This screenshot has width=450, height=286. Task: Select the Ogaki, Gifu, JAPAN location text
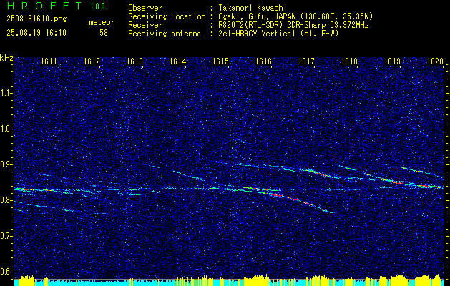coord(295,16)
